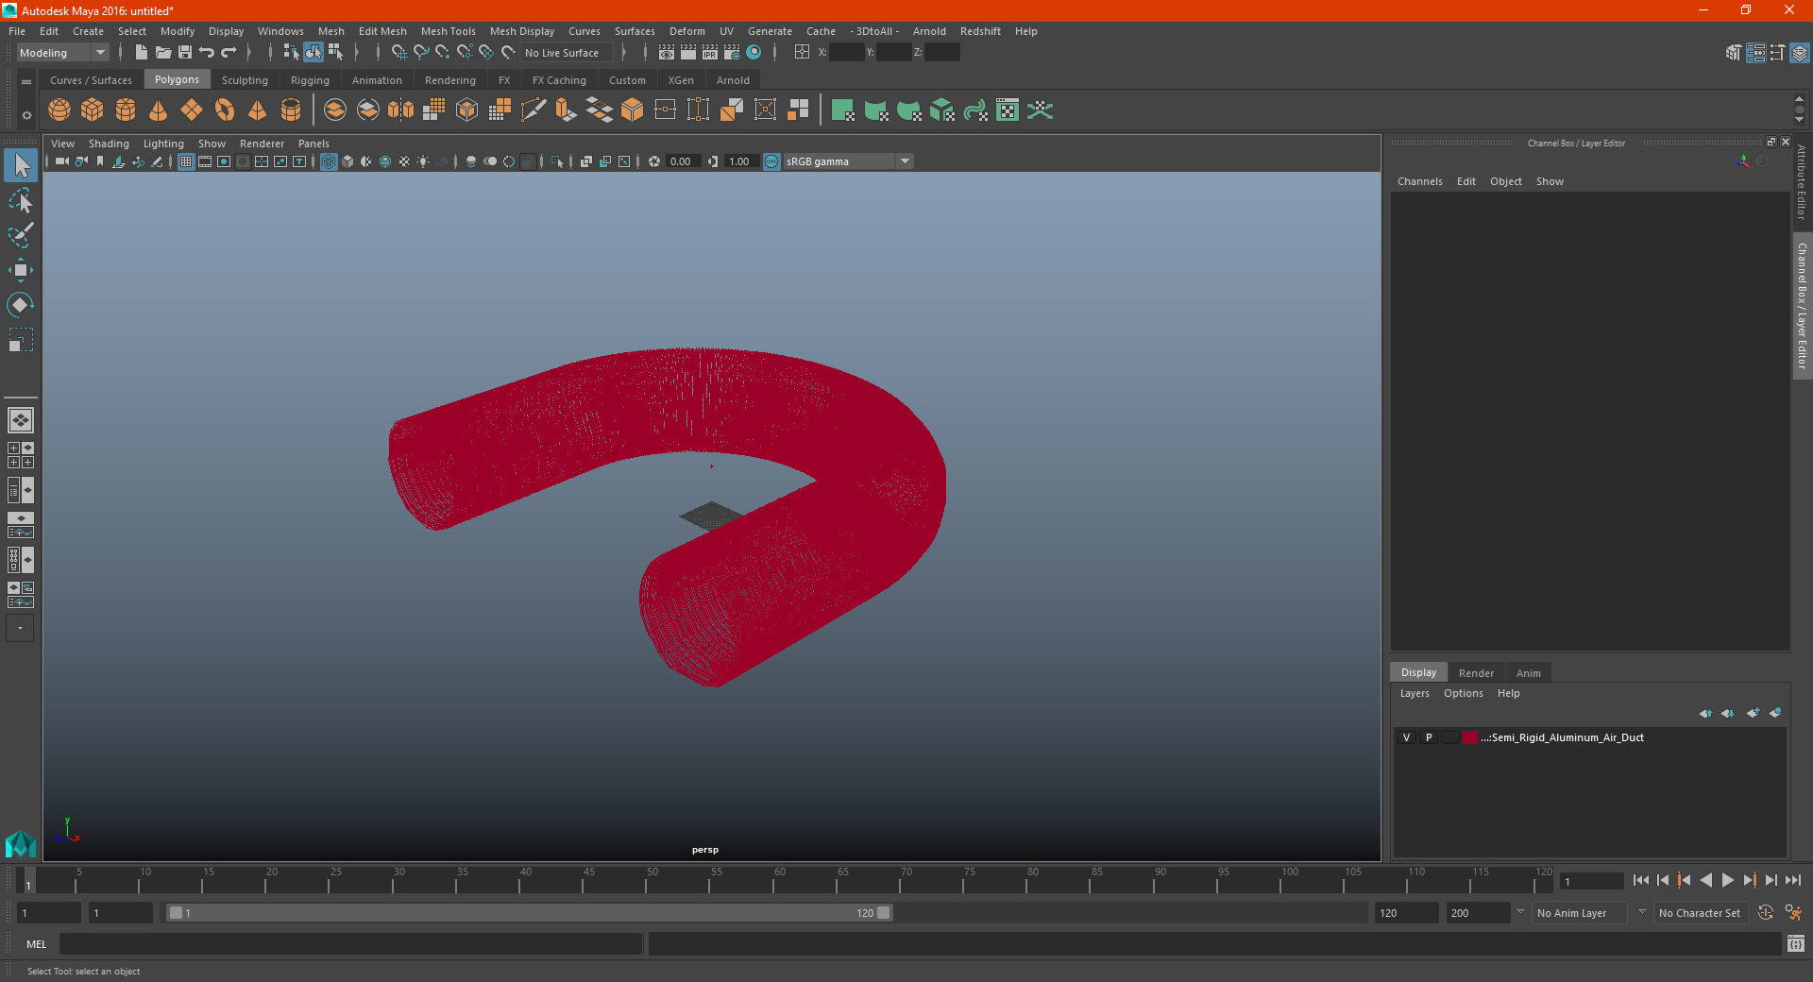
Task: Create a polygon cylinder from the shelf
Action: click(126, 110)
